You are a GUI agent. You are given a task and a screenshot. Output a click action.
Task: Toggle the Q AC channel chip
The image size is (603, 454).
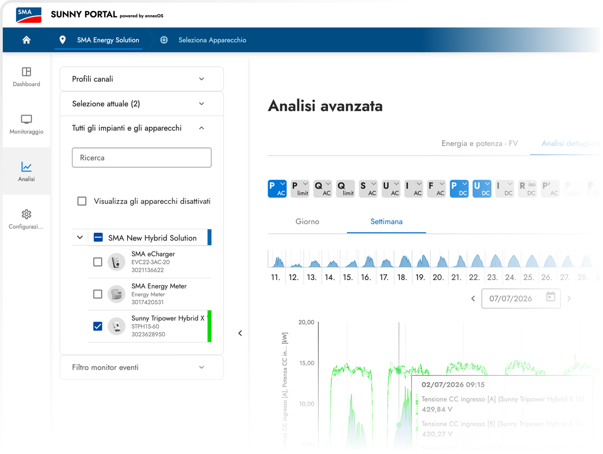coord(323,188)
